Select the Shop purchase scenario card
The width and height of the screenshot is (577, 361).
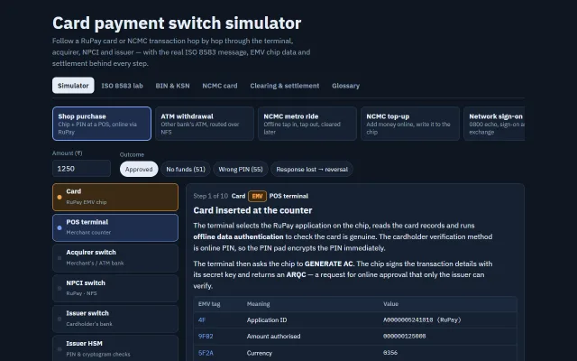click(x=102, y=124)
